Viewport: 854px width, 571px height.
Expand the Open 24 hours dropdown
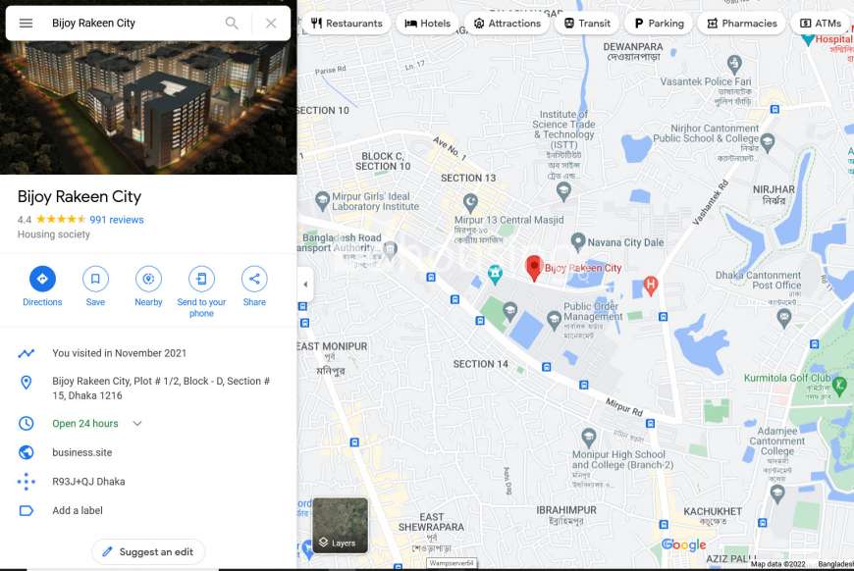click(137, 424)
